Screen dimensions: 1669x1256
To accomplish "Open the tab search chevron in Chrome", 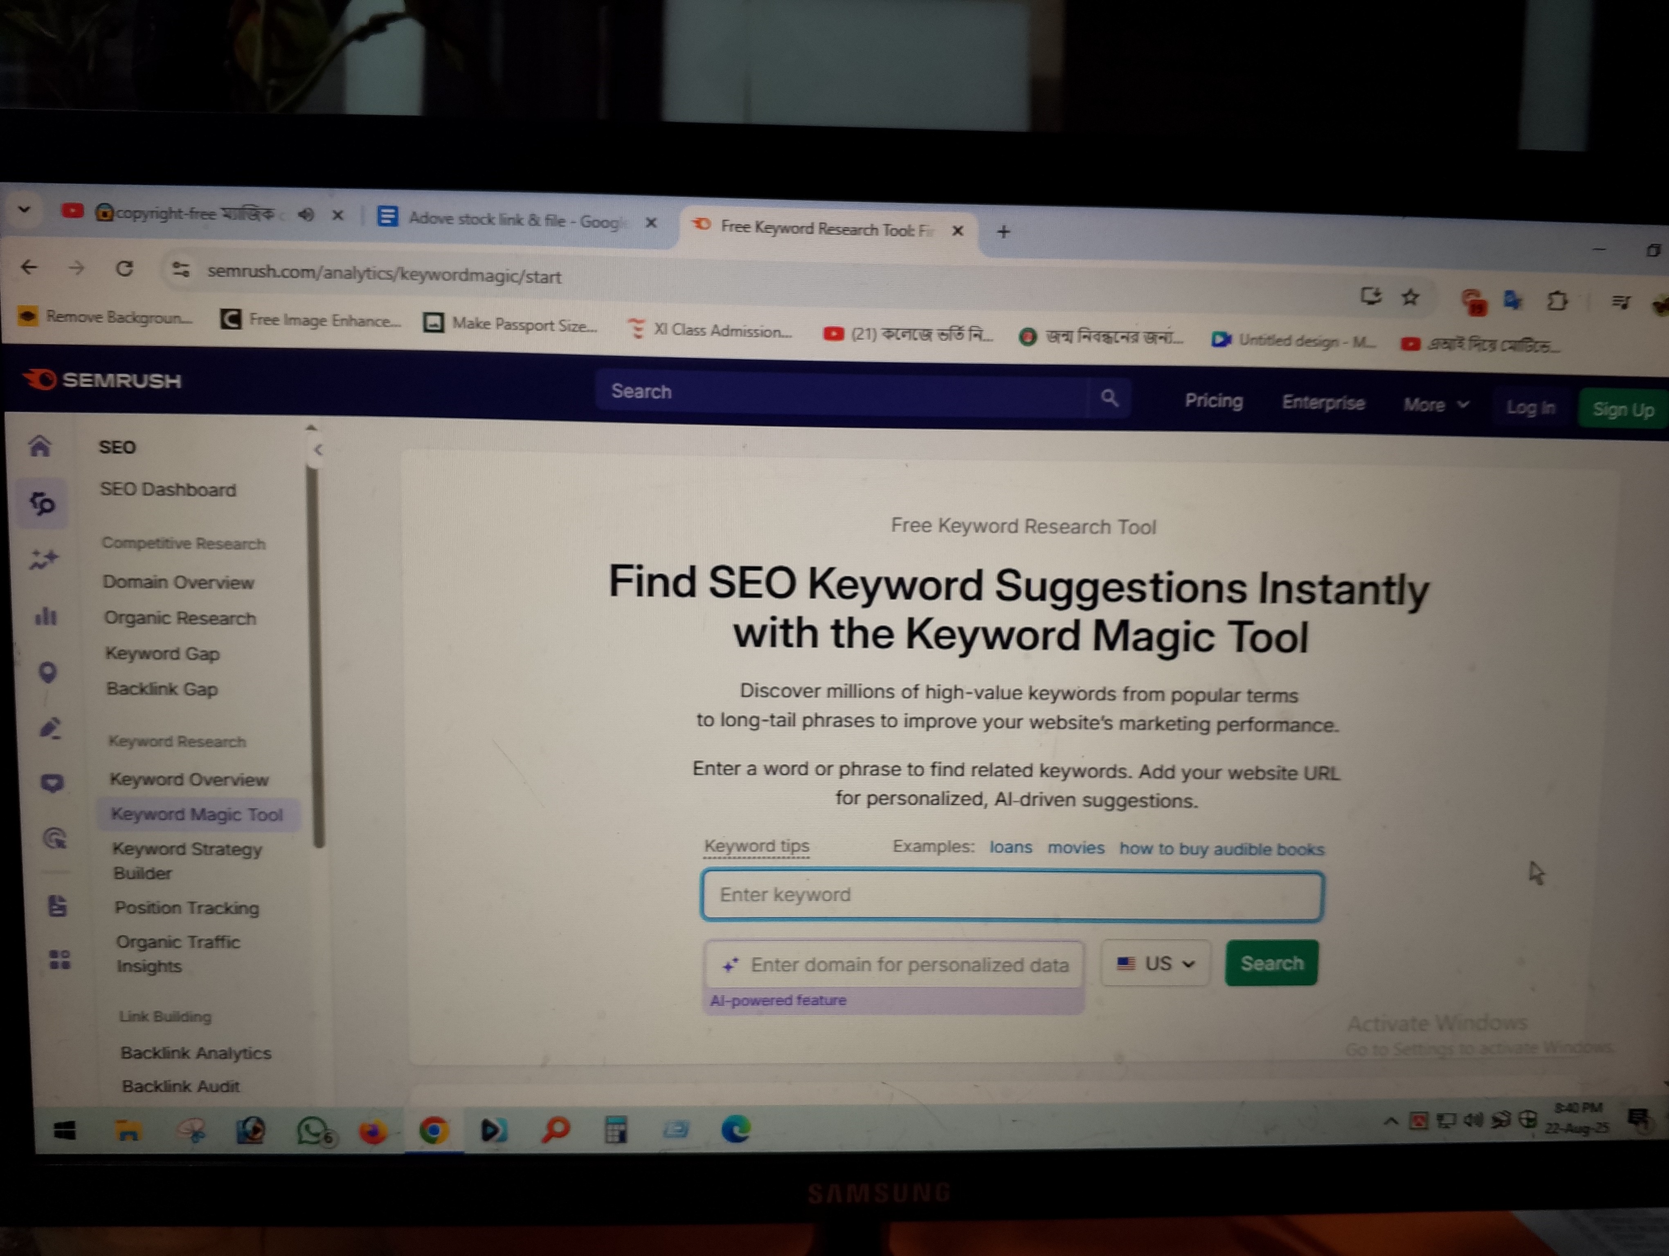I will 25,209.
